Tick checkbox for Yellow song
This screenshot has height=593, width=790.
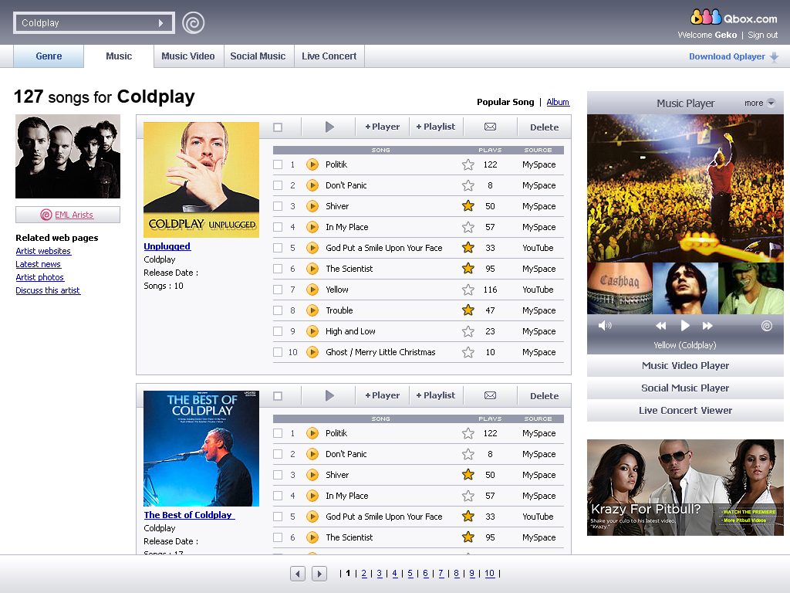tap(278, 290)
